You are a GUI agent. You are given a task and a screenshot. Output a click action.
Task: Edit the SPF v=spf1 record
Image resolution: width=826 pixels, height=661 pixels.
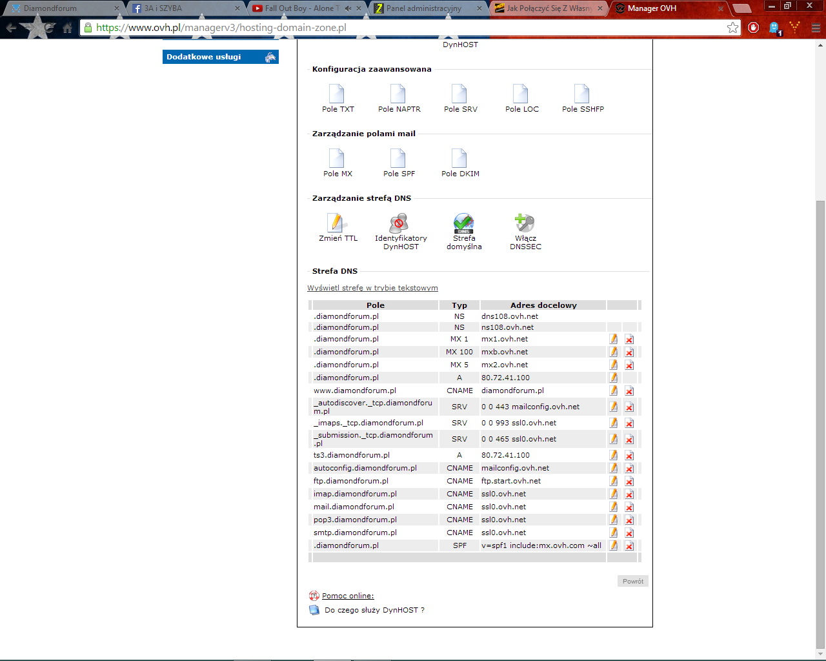614,545
